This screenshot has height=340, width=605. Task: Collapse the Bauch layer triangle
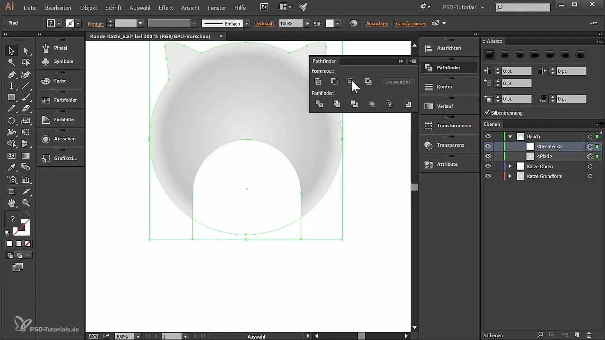(510, 136)
